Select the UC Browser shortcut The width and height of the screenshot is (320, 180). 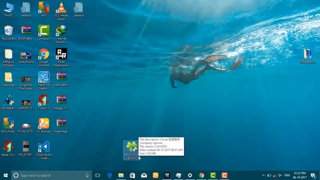[43, 125]
